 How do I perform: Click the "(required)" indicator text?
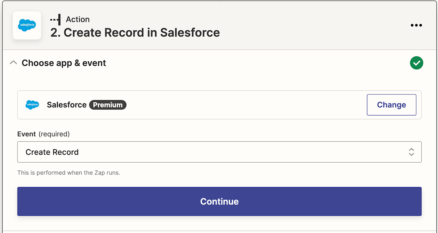coord(54,134)
